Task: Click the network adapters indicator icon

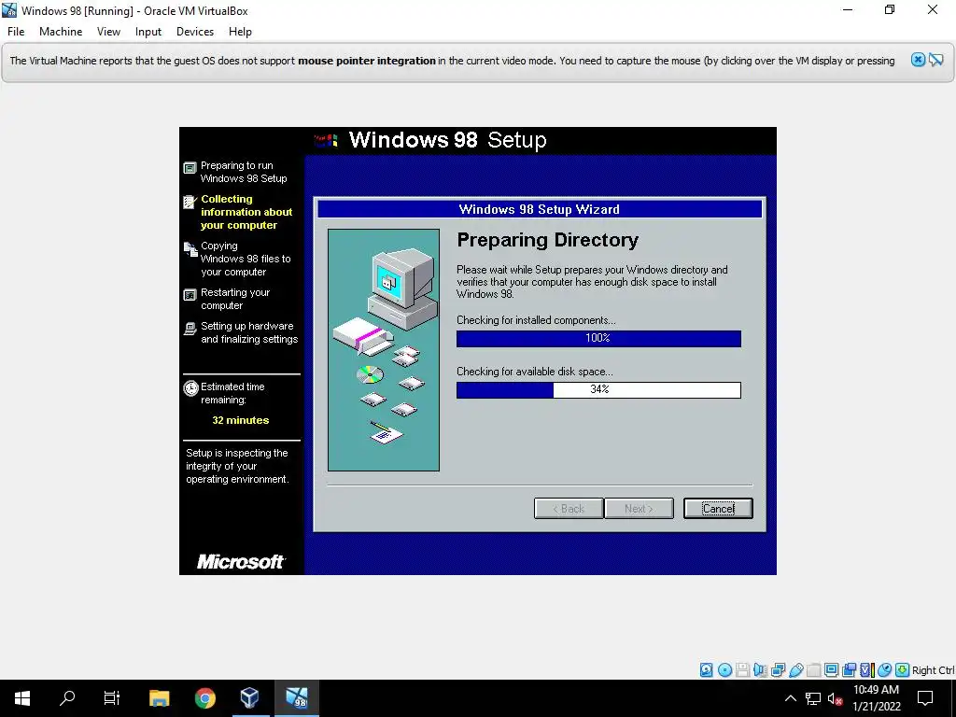Action: point(778,670)
